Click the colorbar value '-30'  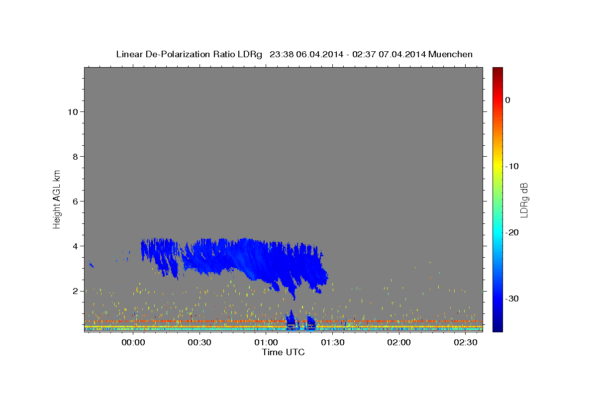pyautogui.click(x=512, y=298)
